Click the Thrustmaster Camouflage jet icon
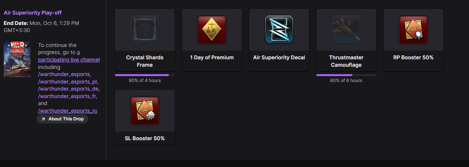 pos(346,30)
